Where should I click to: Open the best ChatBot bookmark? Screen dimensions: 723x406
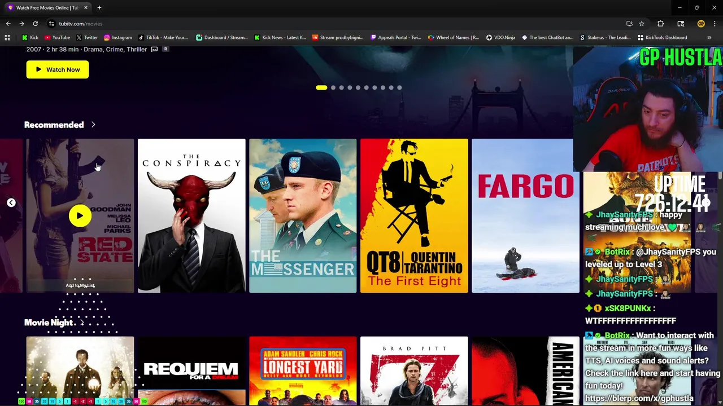coord(547,38)
